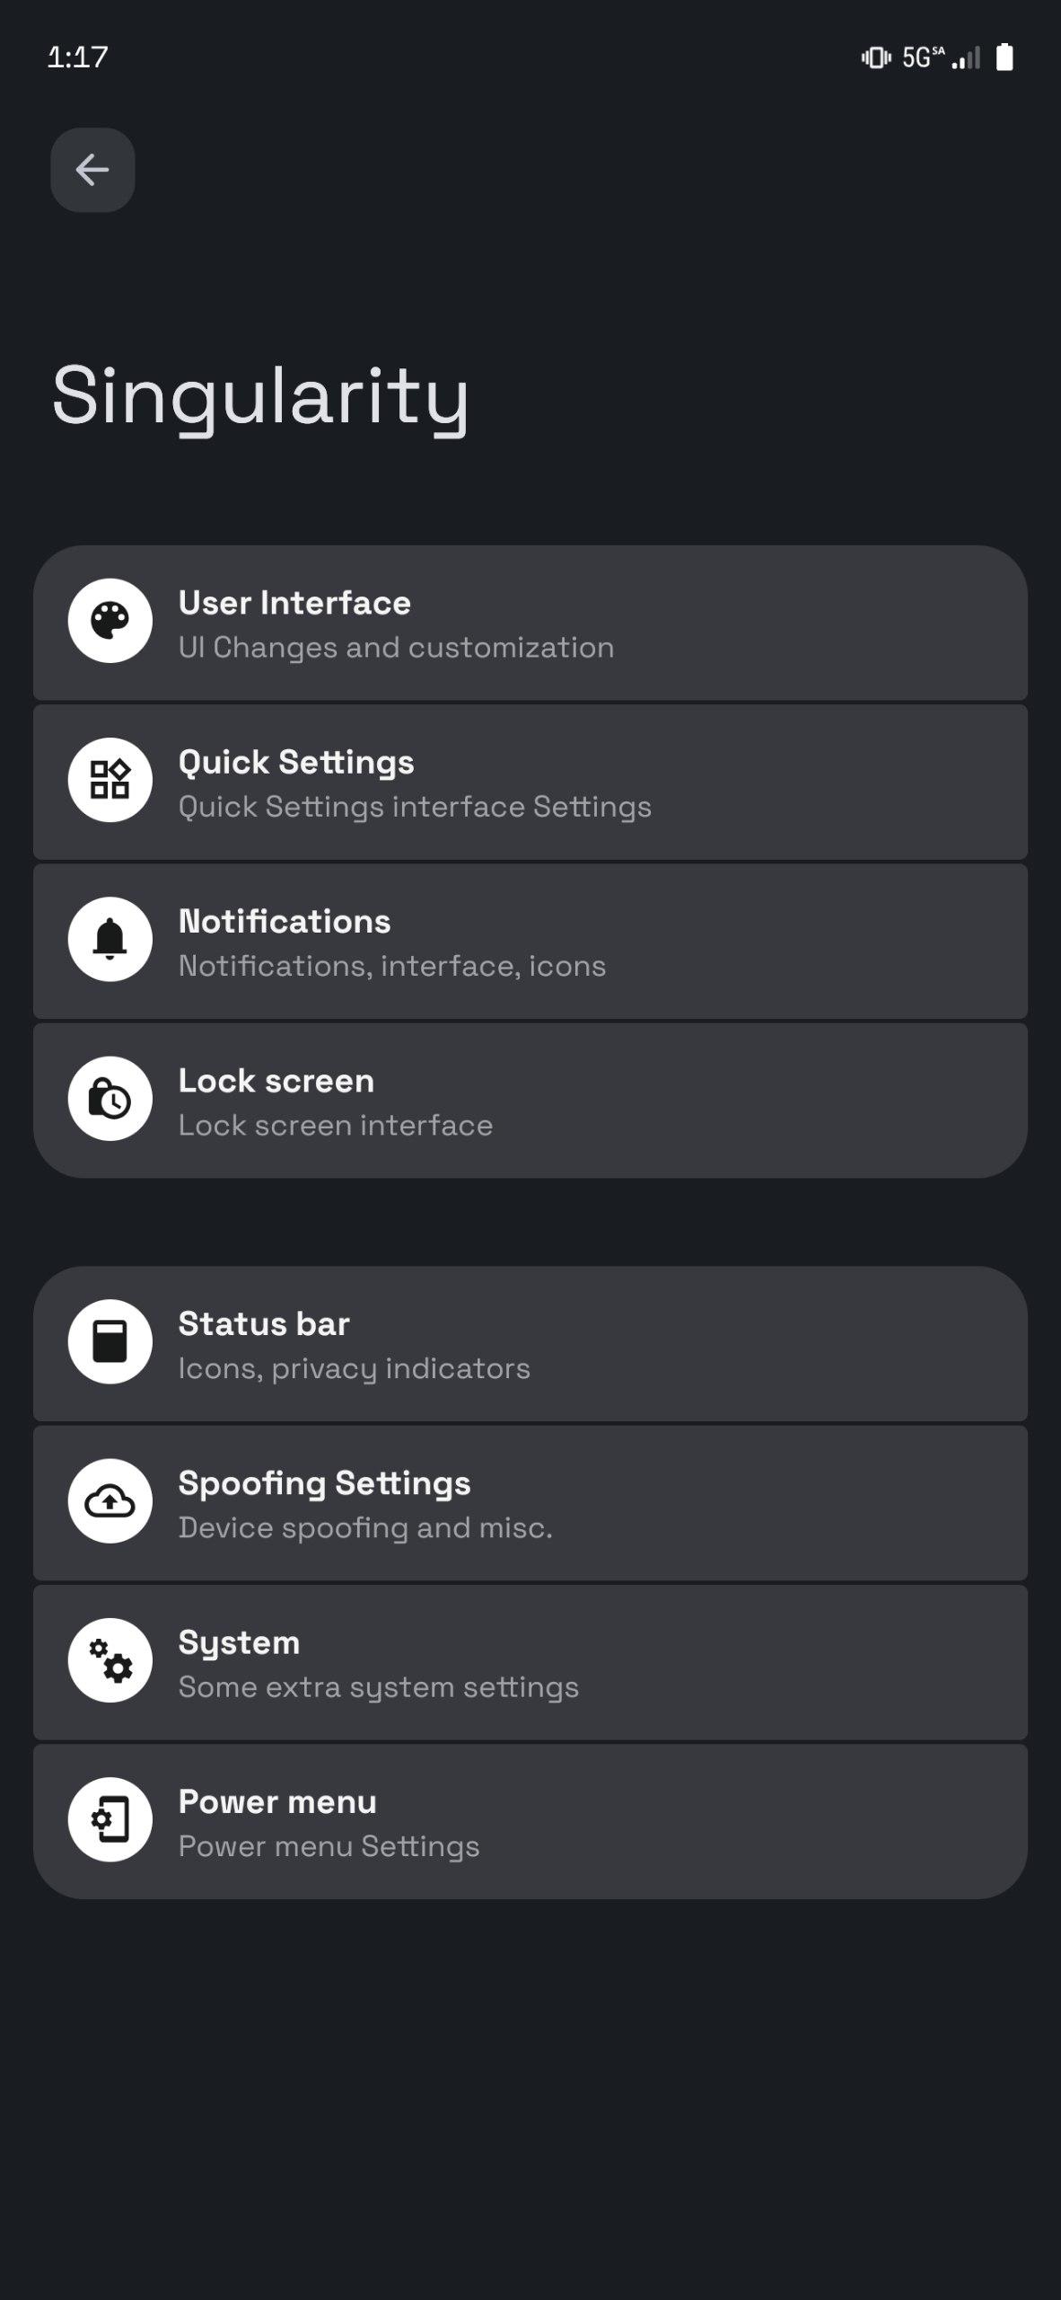Tap the Lock screen clock icon
Viewport: 1061px width, 2300px height.
coord(110,1099)
